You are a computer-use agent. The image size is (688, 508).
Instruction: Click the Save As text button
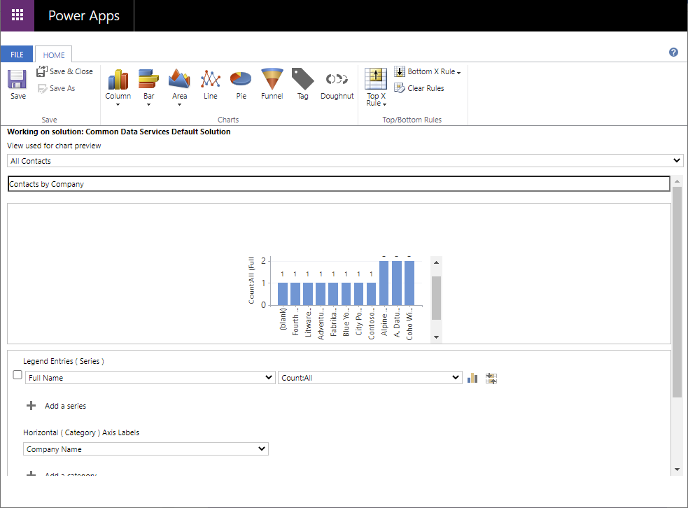tap(62, 88)
